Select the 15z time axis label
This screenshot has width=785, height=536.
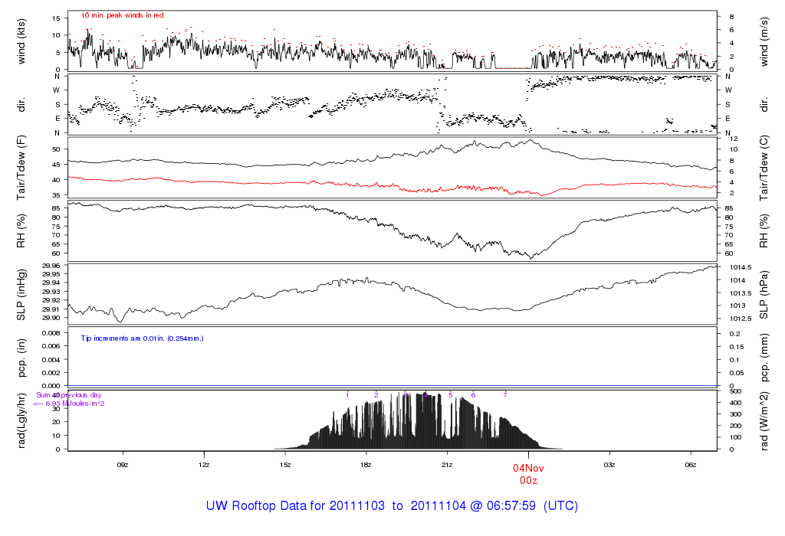click(285, 465)
